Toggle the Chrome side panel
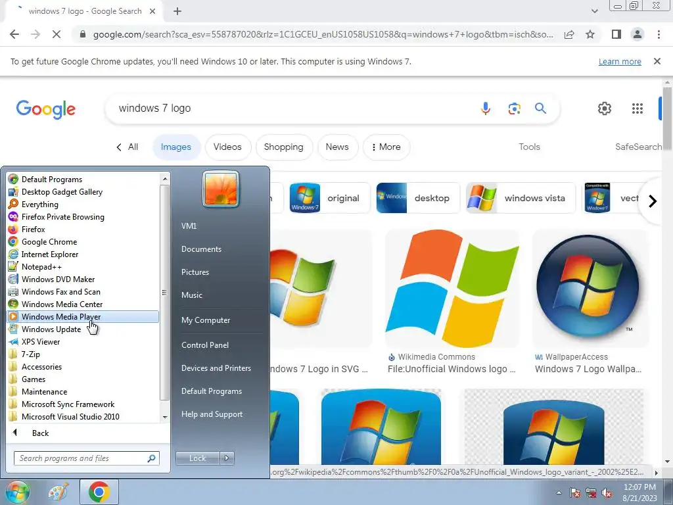Image resolution: width=673 pixels, height=505 pixels. pyautogui.click(x=616, y=34)
